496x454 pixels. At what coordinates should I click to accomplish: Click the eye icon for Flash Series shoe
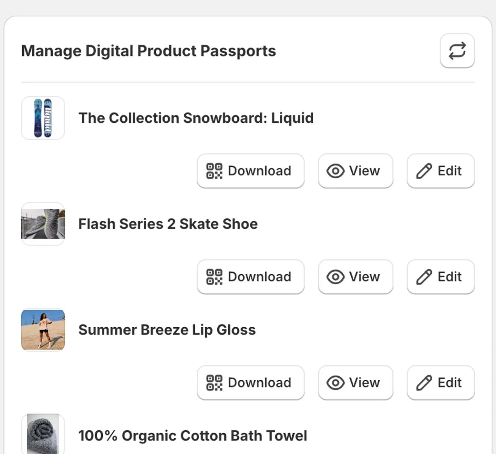coord(335,277)
